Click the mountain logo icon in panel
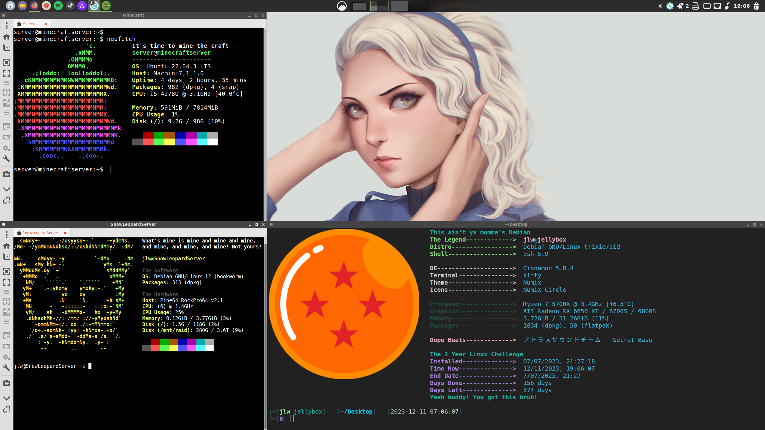Viewport: 765px width, 430px height. coord(342,6)
